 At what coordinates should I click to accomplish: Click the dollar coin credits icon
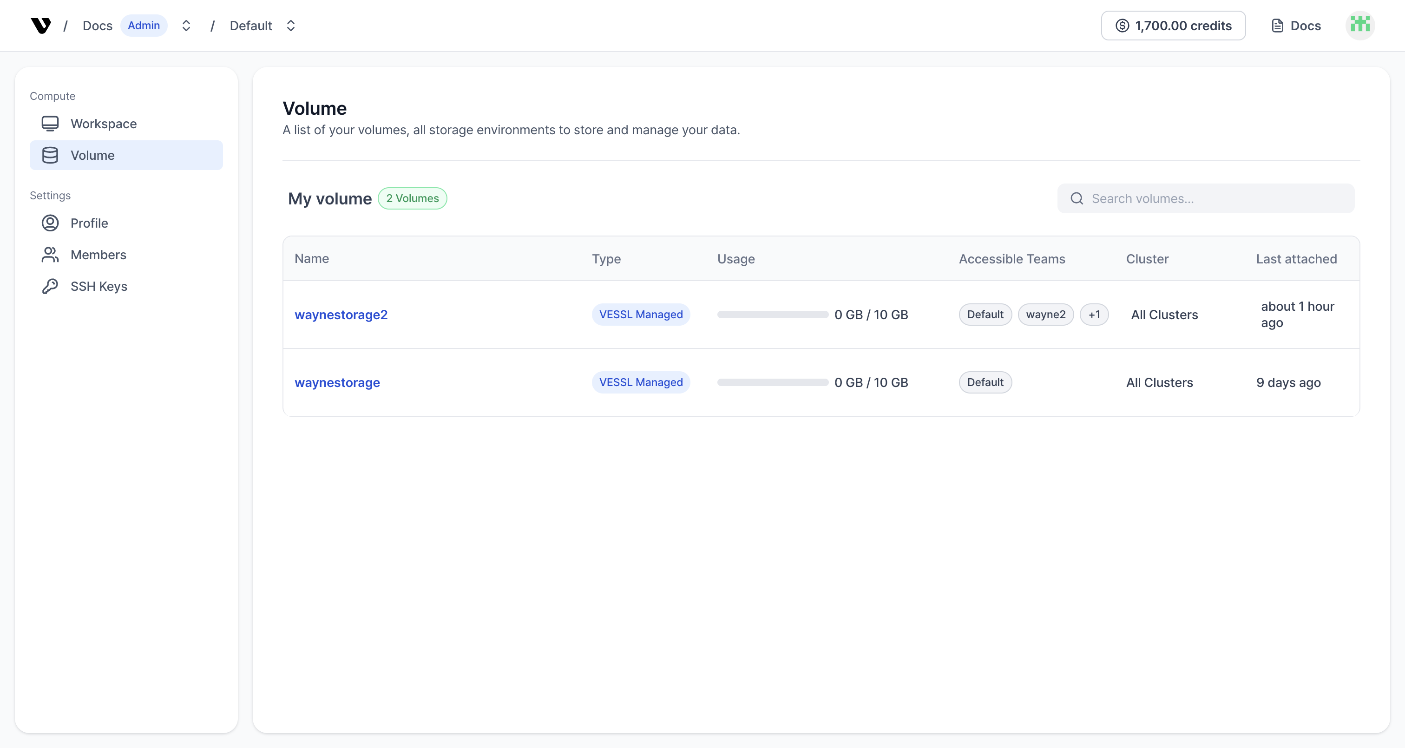click(x=1122, y=26)
